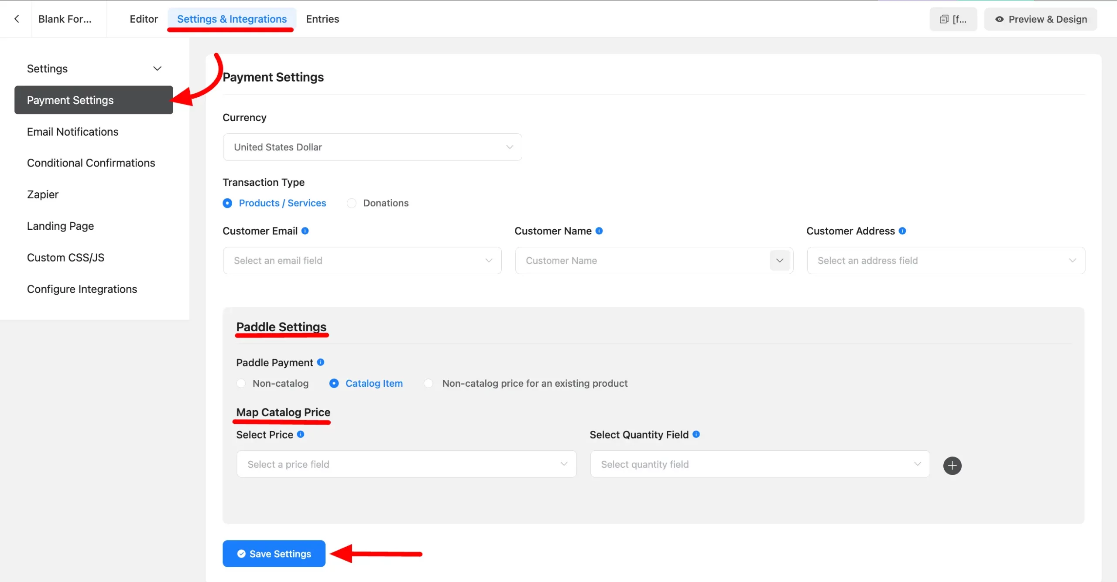The height and width of the screenshot is (582, 1117).
Task: Select the Donations transaction type
Action: pos(352,203)
